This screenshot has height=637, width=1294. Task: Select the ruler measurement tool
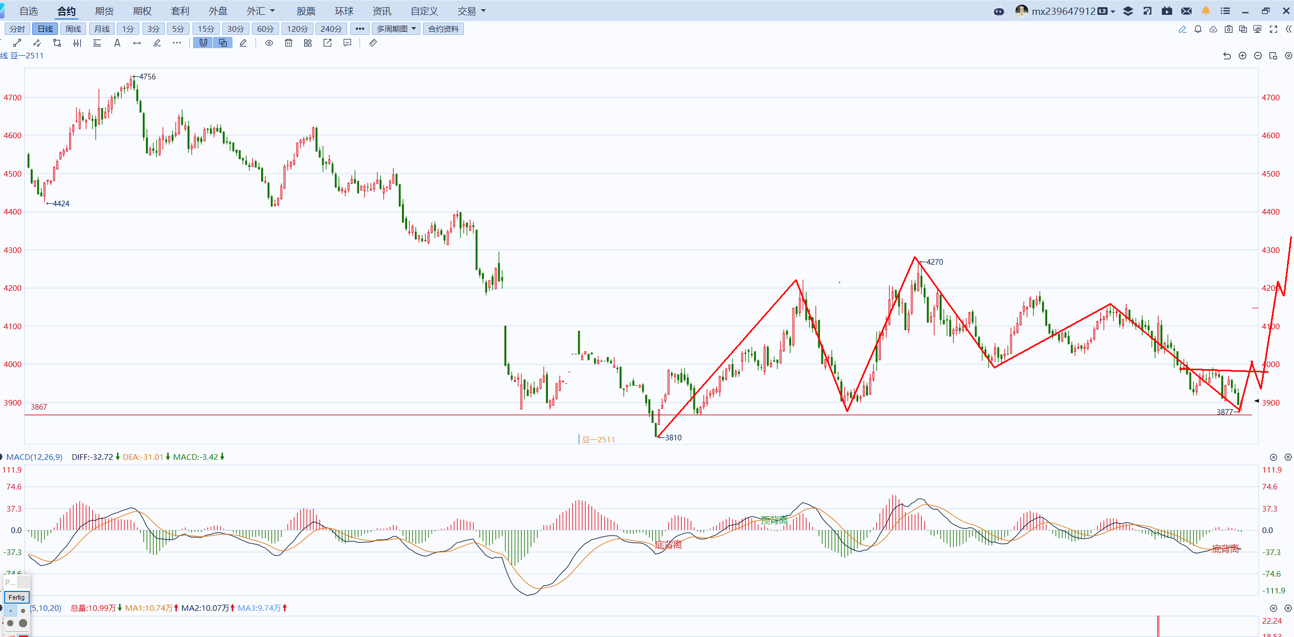pyautogui.click(x=373, y=43)
